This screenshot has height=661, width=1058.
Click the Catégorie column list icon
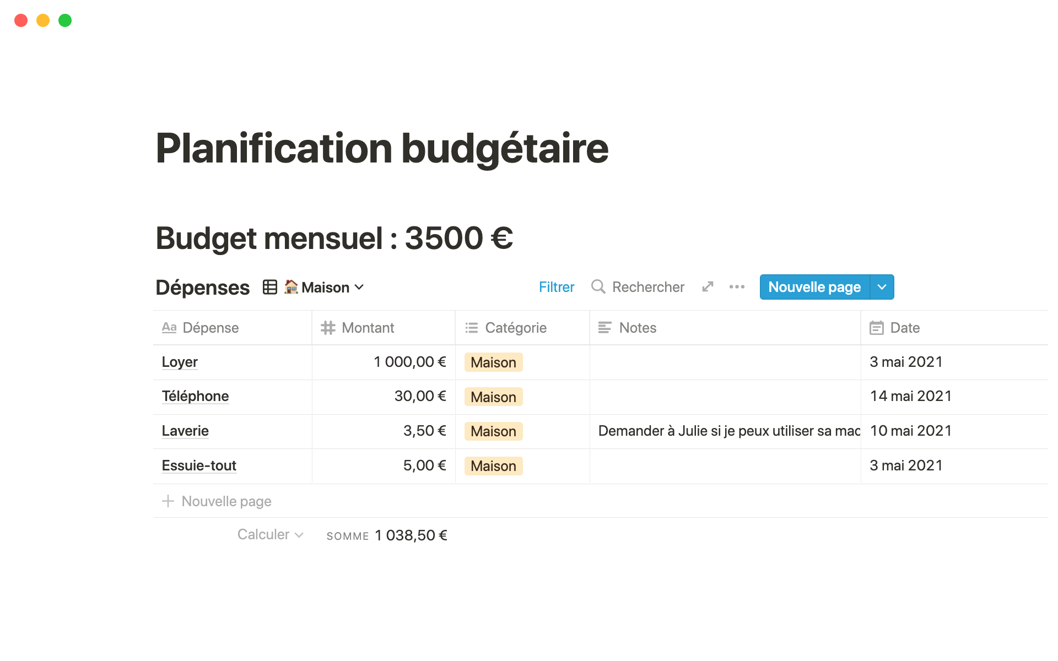click(x=472, y=328)
